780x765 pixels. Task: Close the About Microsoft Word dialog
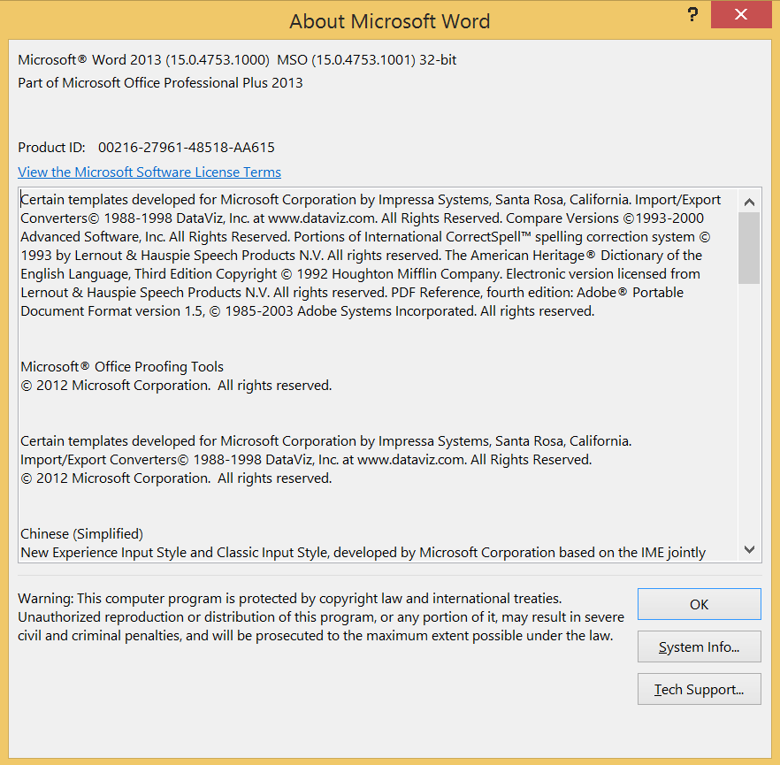[x=741, y=14]
